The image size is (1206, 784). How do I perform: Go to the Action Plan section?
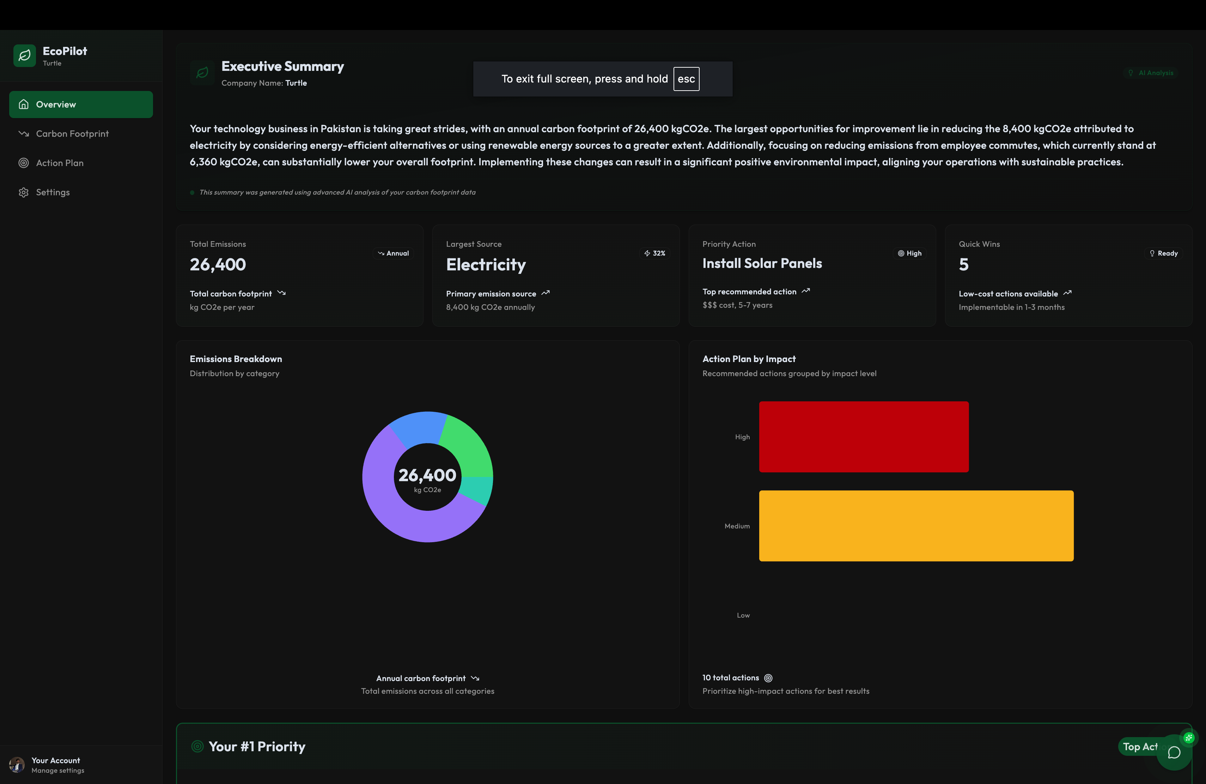pyautogui.click(x=59, y=163)
